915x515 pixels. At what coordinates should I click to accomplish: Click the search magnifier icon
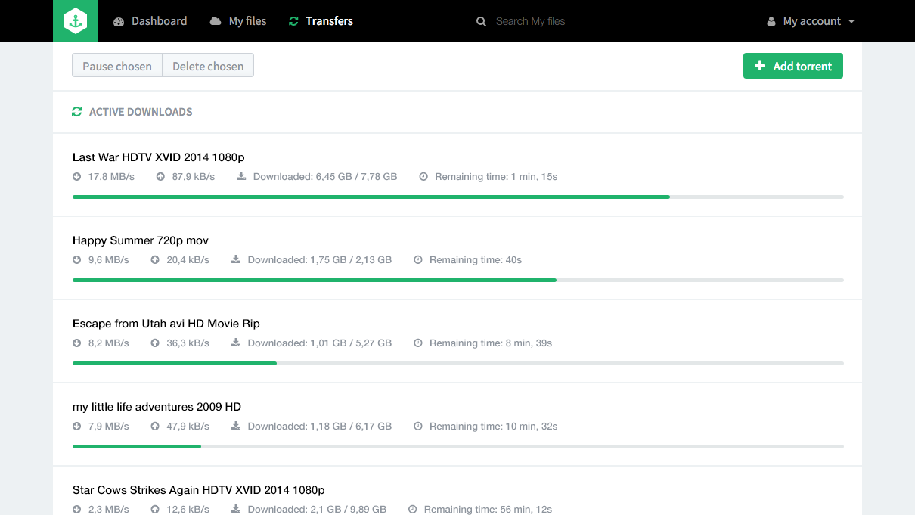(481, 21)
